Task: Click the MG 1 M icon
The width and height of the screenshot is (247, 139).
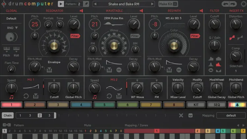Action: tap(36, 96)
